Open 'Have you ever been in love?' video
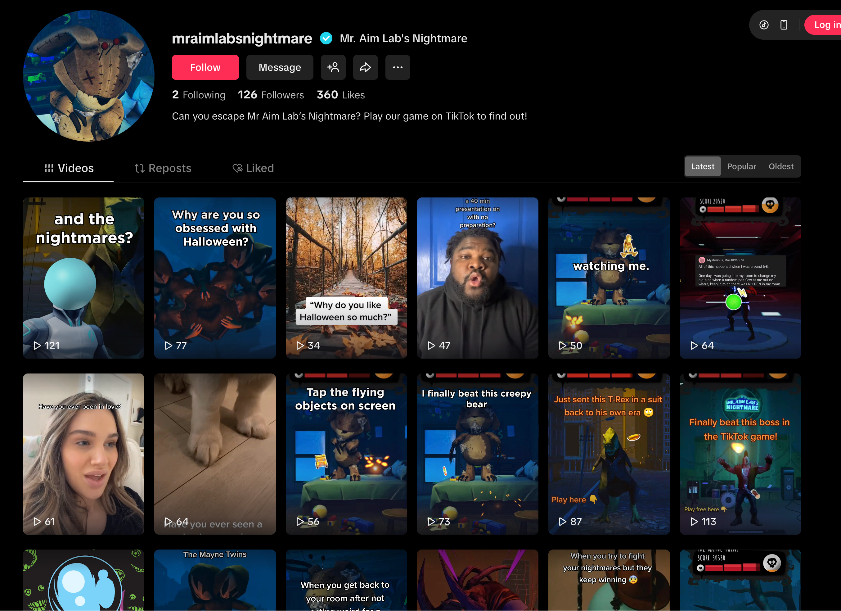841x611 pixels. click(83, 454)
